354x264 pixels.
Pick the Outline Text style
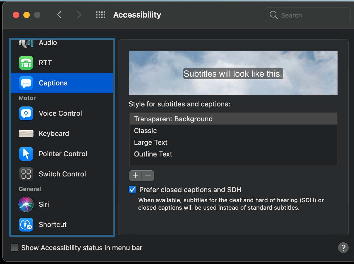click(153, 154)
